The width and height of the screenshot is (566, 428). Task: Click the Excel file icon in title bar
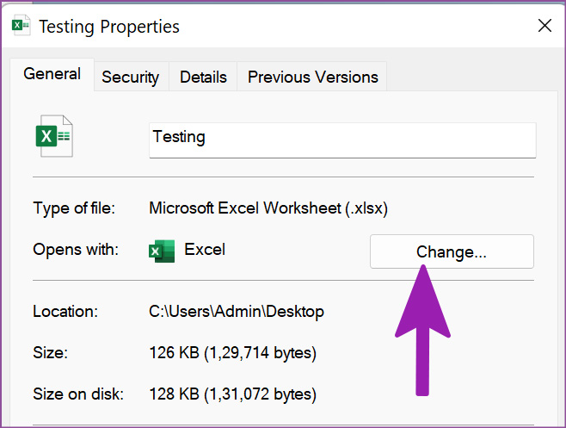coord(21,25)
